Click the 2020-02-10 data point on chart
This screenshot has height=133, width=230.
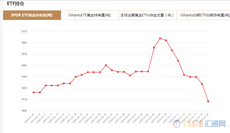coord(40,93)
